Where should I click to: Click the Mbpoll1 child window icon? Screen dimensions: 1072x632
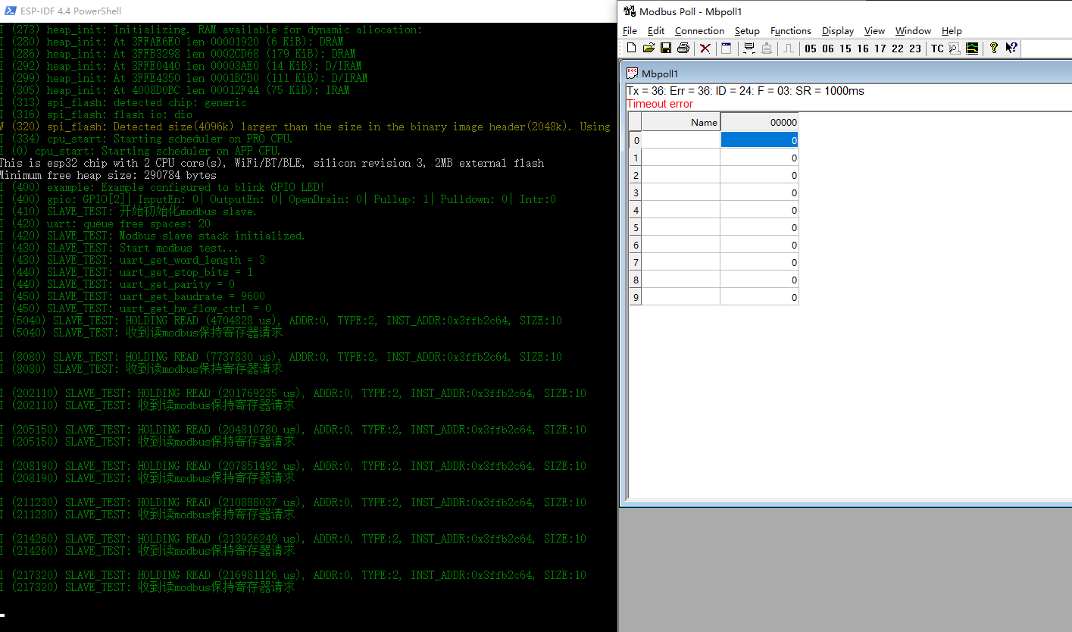633,74
